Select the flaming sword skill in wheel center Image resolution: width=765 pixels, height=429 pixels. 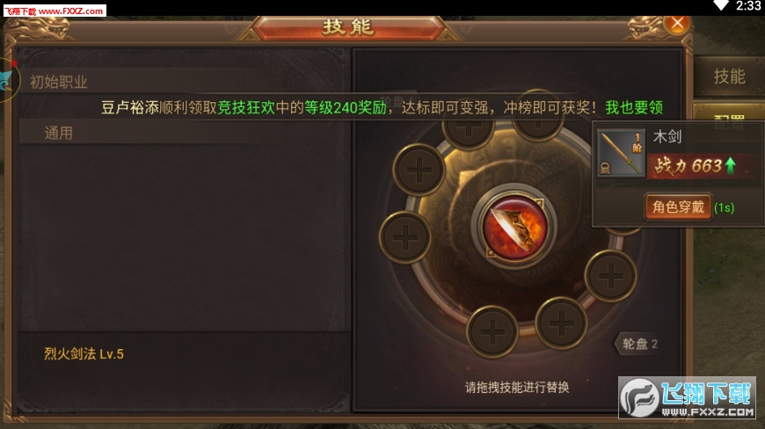point(514,226)
